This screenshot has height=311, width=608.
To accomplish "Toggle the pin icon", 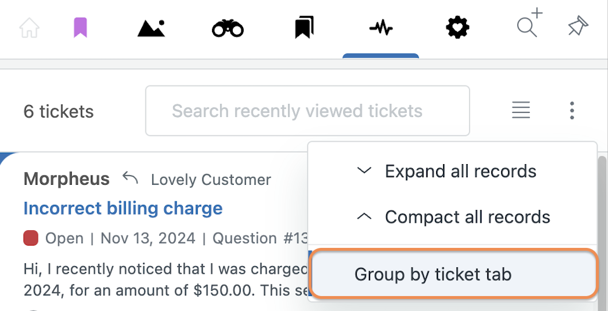I will click(x=578, y=27).
